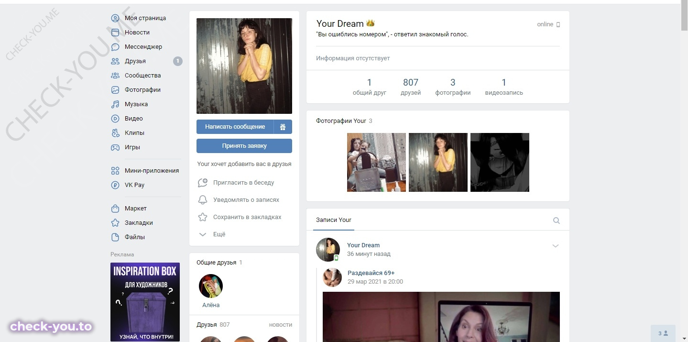The image size is (688, 342).
Task: Accept request via Принять заявку button
Action: (244, 146)
